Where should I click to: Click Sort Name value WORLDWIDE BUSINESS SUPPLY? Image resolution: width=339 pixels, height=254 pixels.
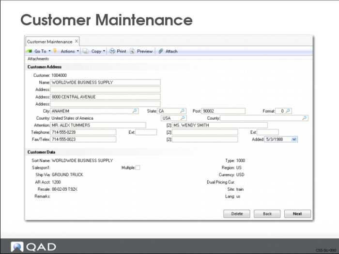pos(82,160)
